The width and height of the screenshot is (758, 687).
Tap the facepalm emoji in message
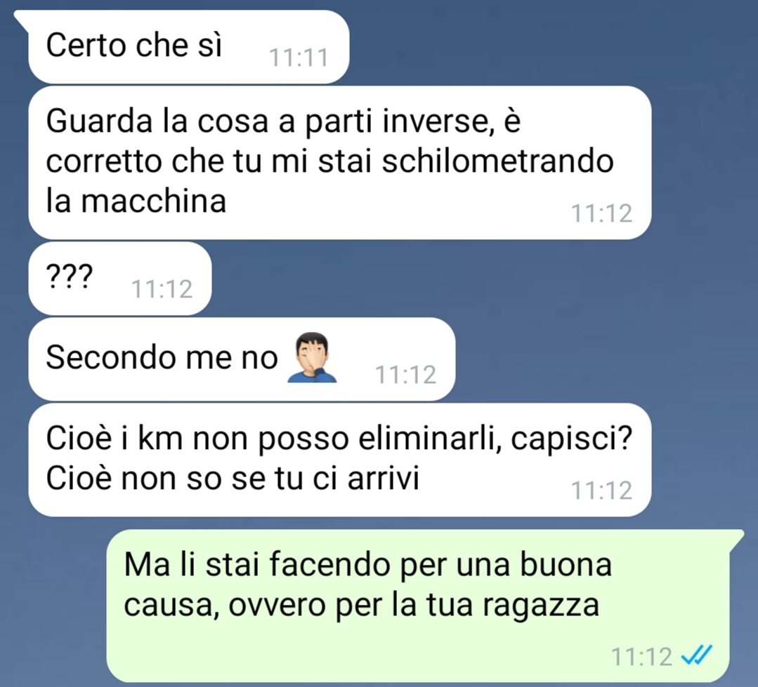point(312,357)
